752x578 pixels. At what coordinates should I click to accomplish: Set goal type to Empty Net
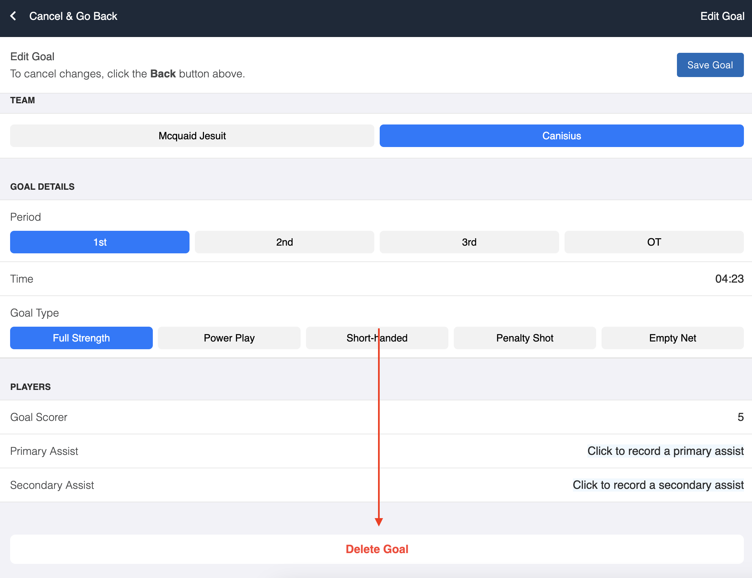672,338
